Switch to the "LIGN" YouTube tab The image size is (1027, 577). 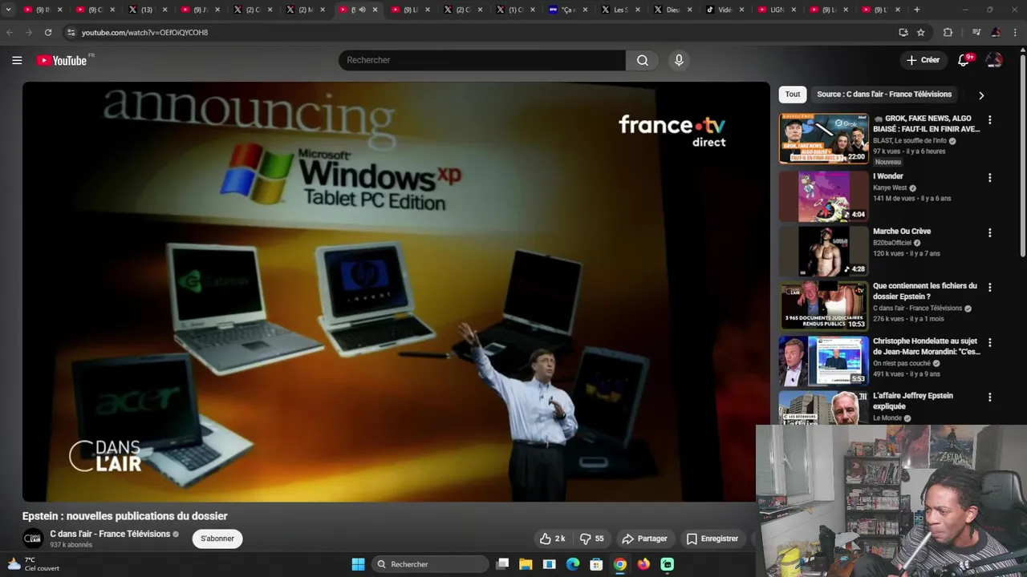(x=777, y=10)
